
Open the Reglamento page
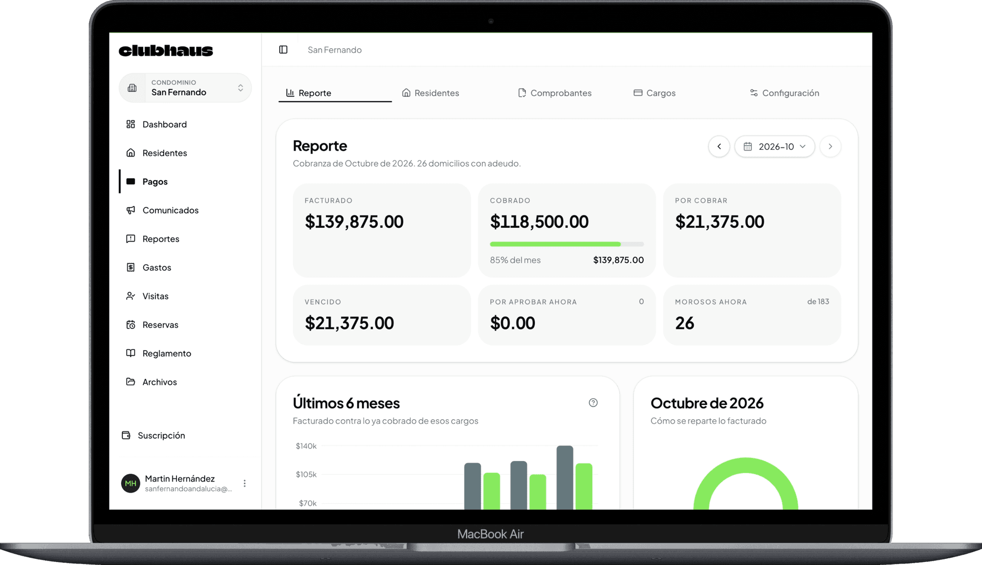(185, 354)
